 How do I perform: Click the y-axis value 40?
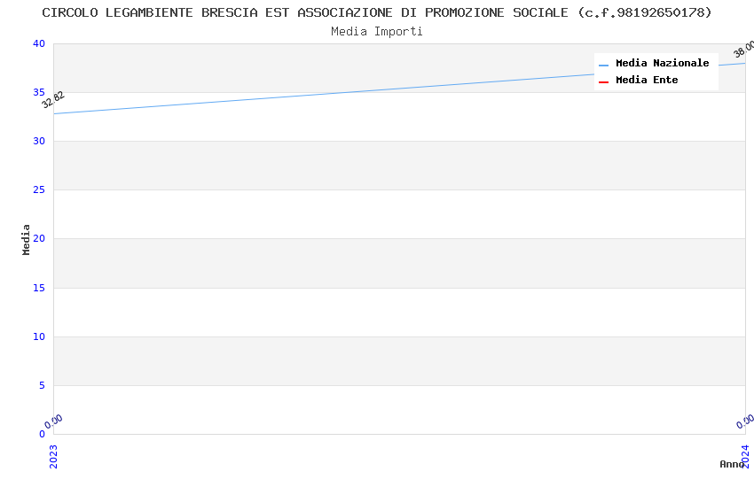click(39, 43)
